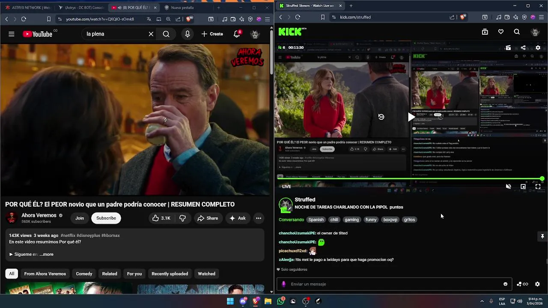Image resolution: width=548 pixels, height=308 pixels.
Task: Play the Kick stream center button
Action: (411, 117)
